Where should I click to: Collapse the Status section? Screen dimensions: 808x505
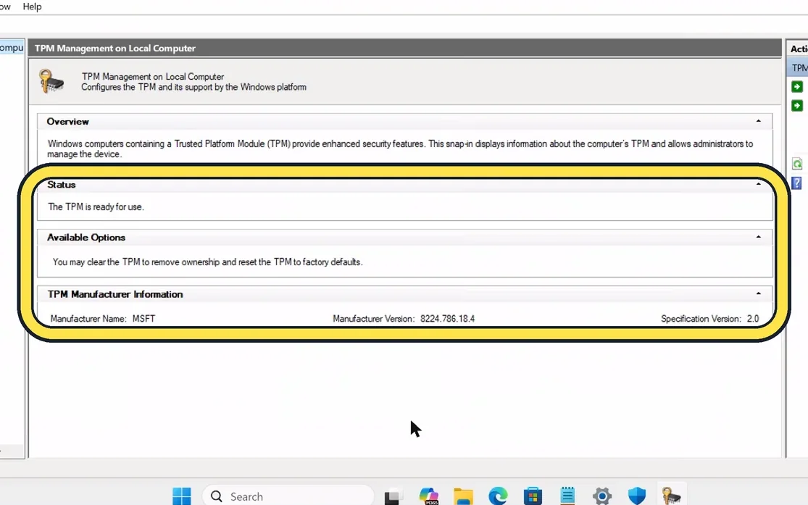(758, 184)
